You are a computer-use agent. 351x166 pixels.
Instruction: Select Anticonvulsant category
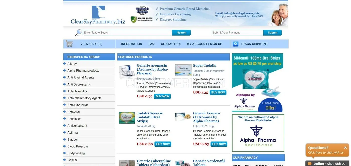click(x=77, y=126)
